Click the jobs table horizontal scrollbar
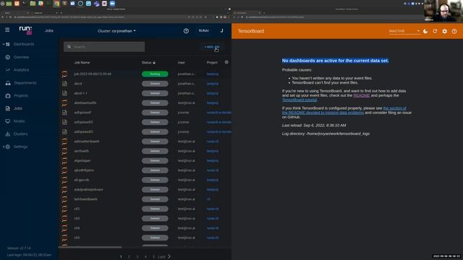463x260 pixels. (x=90, y=247)
